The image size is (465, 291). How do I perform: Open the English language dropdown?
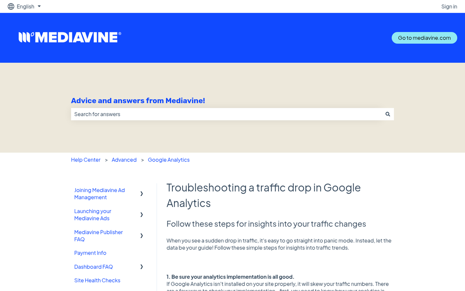click(x=29, y=7)
